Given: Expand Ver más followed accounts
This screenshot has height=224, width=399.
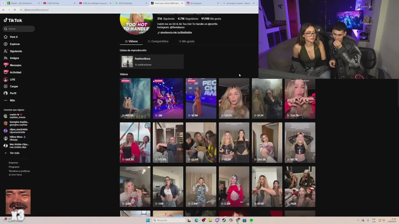Looking at the screenshot, I should pos(12,153).
